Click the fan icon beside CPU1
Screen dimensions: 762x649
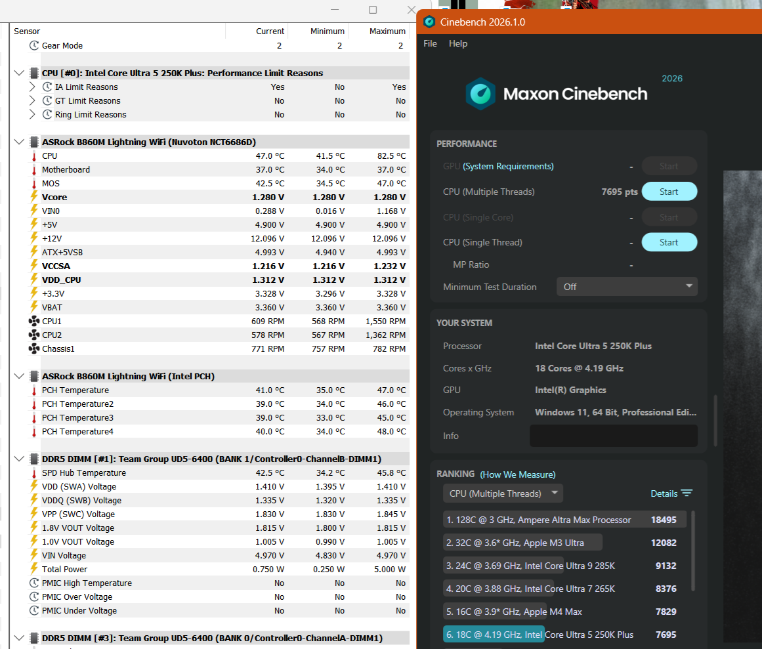(34, 321)
